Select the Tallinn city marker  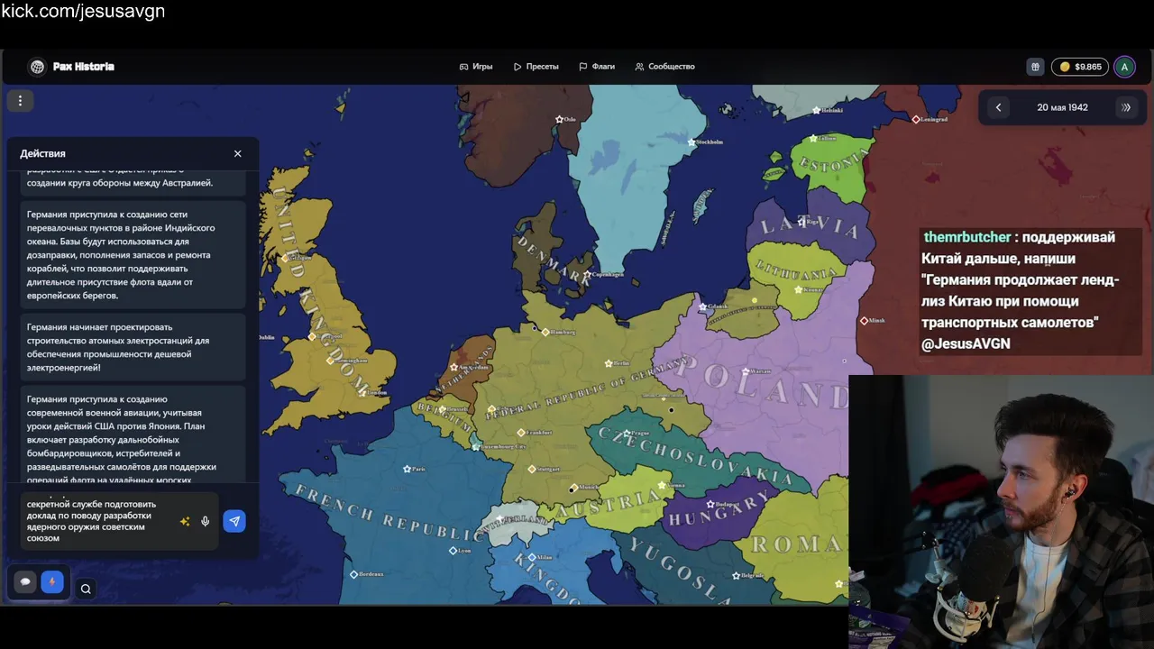point(812,138)
